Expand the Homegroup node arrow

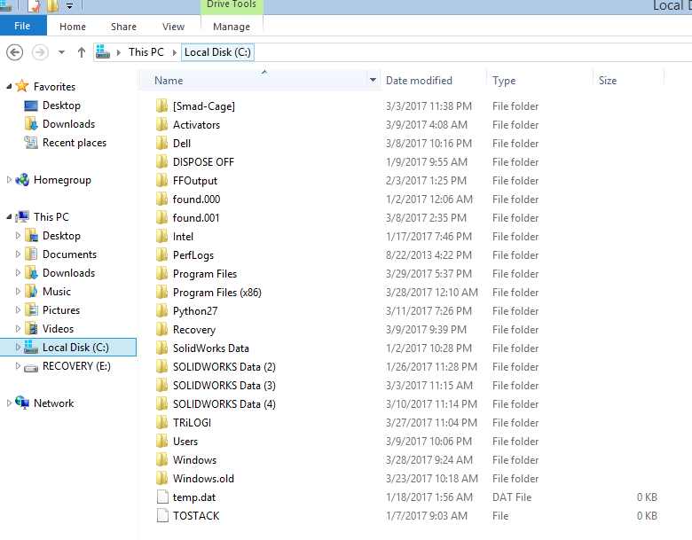click(9, 180)
